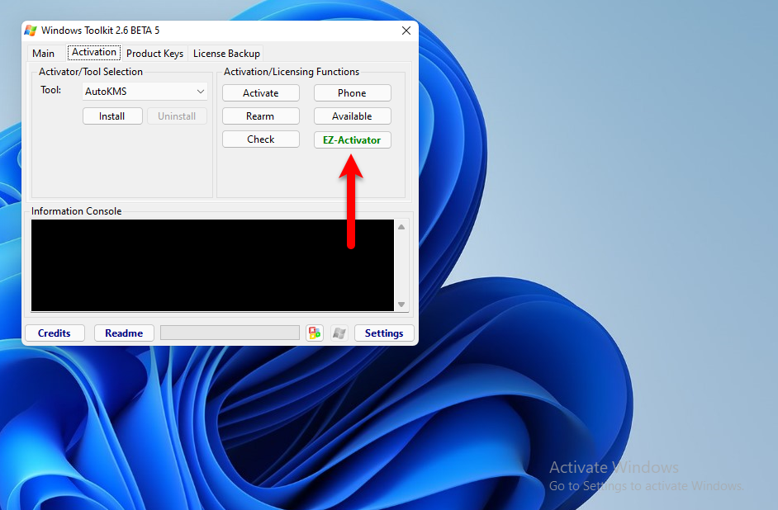Open the Readme file
Screen dimensions: 778x510
124,333
